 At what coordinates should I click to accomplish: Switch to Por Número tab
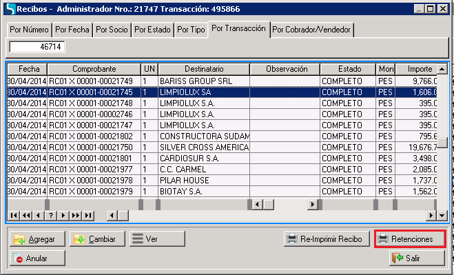click(x=29, y=30)
